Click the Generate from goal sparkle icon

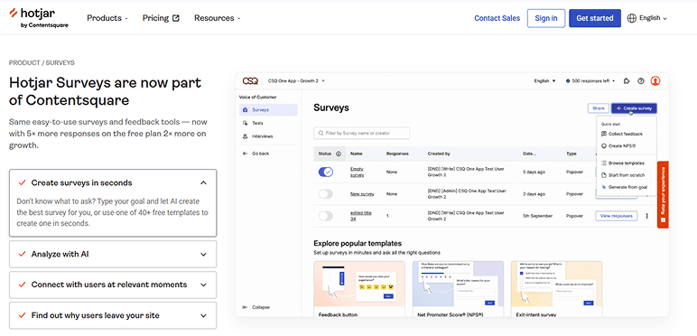(x=604, y=187)
